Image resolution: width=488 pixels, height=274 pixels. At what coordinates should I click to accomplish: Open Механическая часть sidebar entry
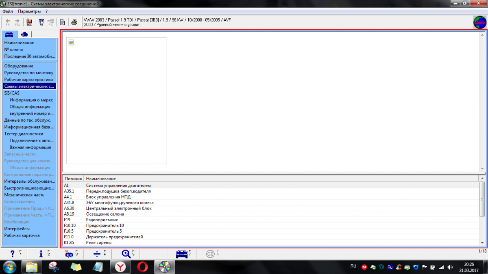tap(24, 195)
